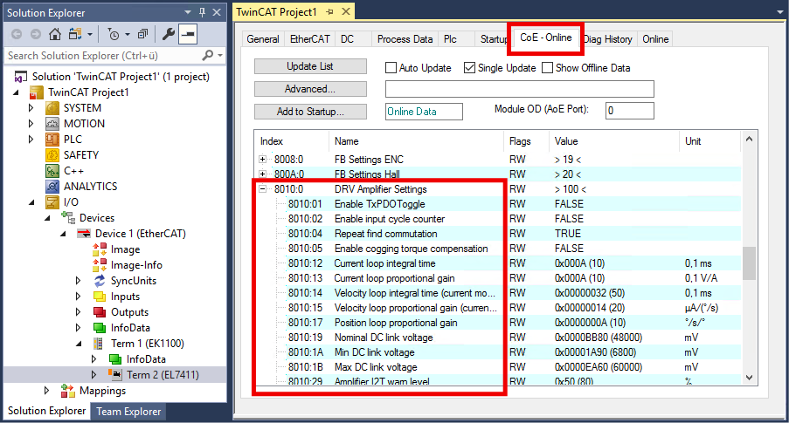Close the TwinCAT Project1 document tab
Screen dimensions: 789x423
point(346,11)
